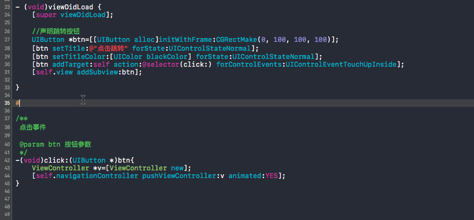Image resolution: width=474 pixels, height=220 pixels.
Task: Click the comment "//声明跳转按钮"
Action: pos(56,31)
